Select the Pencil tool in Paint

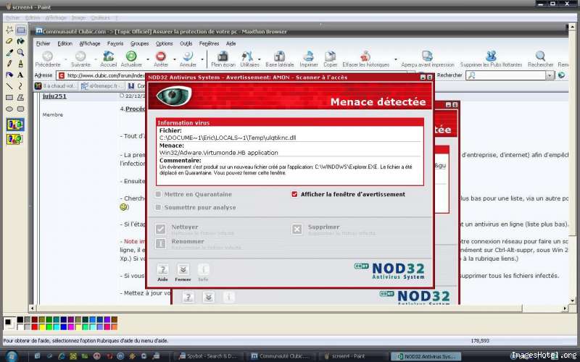coord(9,64)
